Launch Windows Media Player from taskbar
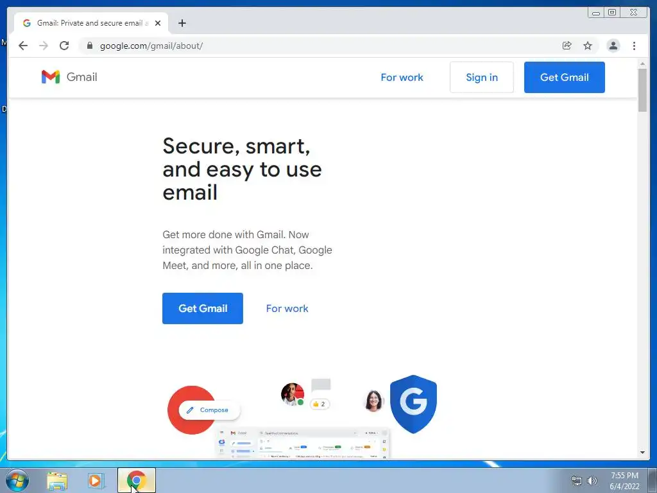The image size is (657, 493). click(96, 480)
